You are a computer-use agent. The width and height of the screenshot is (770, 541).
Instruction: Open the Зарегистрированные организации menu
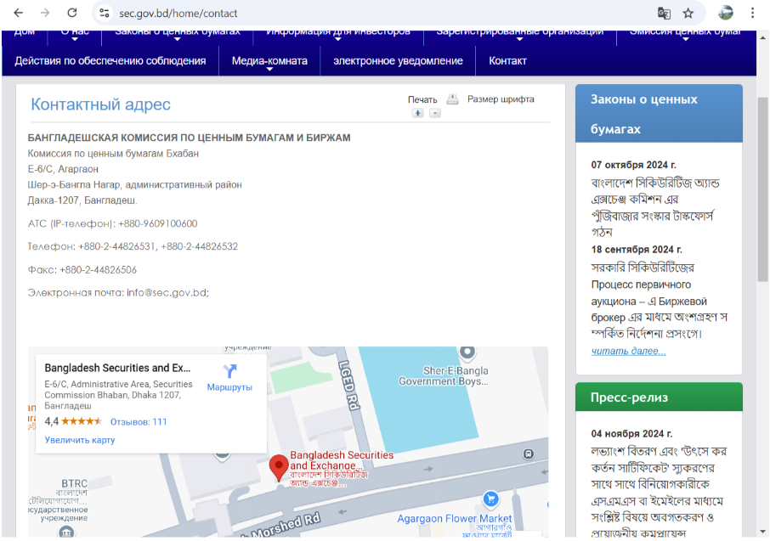[519, 34]
